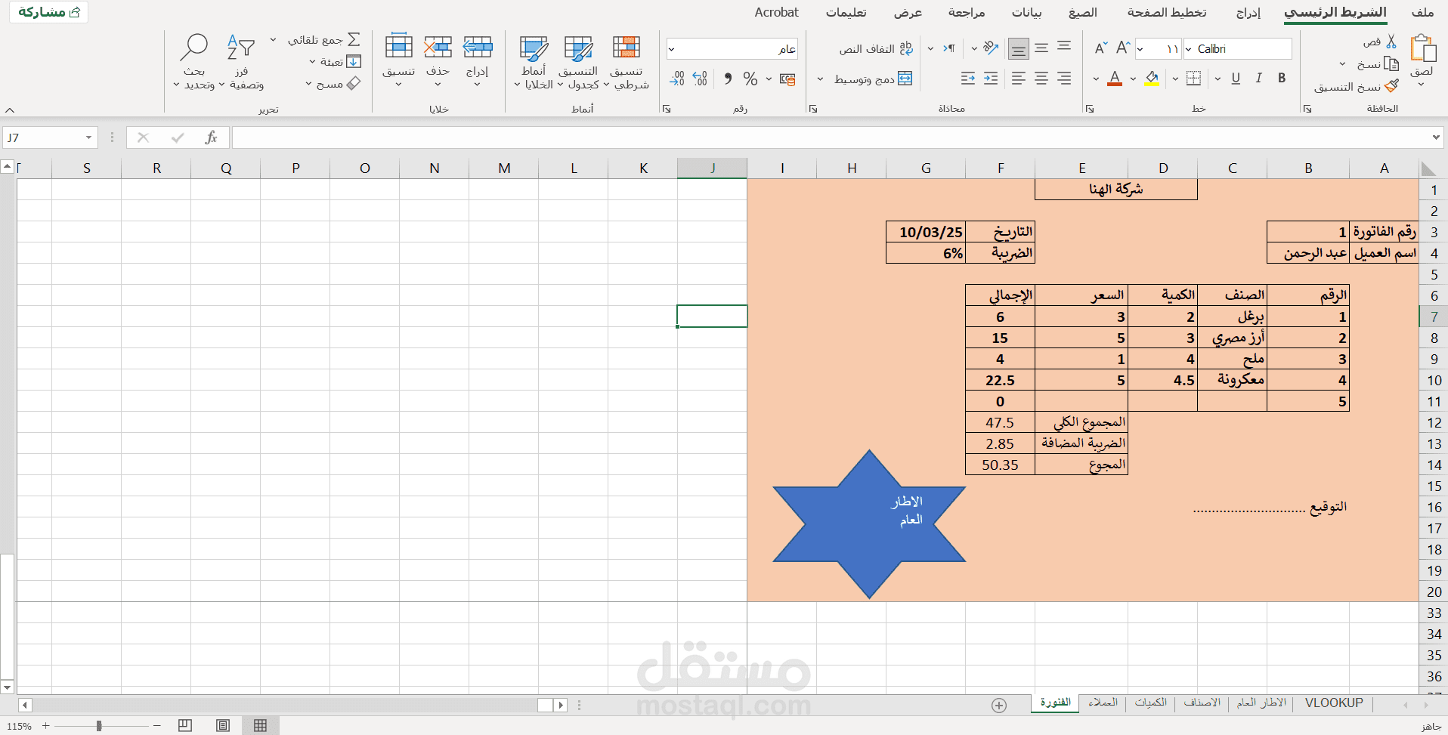Click the Cut (قص) scissors icon
This screenshot has height=735, width=1448.
coord(1391,42)
